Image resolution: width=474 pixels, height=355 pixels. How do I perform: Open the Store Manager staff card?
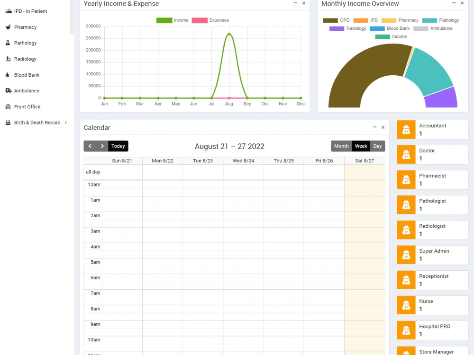433,351
